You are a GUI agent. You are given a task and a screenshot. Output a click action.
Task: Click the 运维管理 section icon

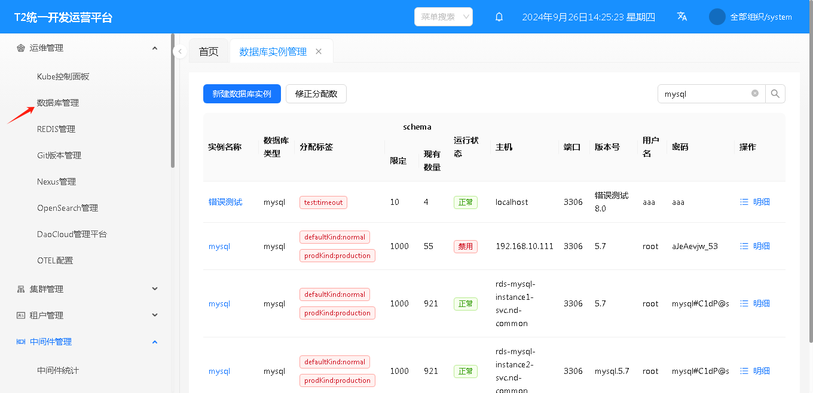click(x=21, y=48)
